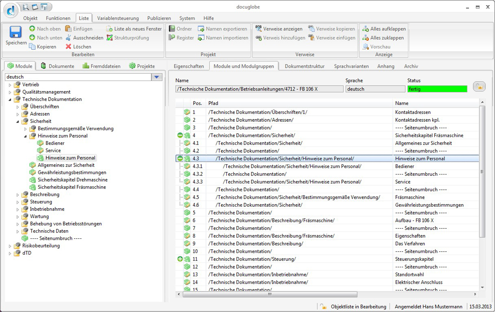
Task: Click the Löschen red X icon
Action: point(68,47)
